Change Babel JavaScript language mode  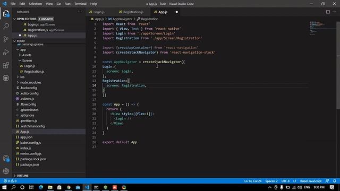coord(311,181)
